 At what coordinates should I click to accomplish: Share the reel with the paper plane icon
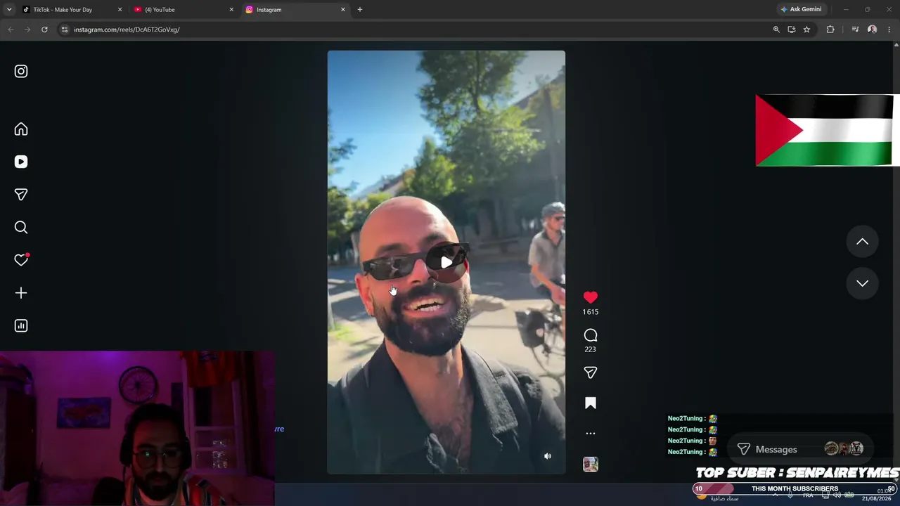pyautogui.click(x=591, y=372)
